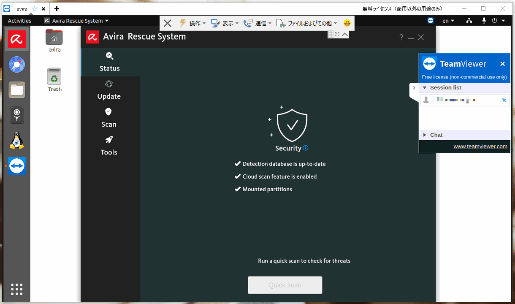Click the 無料ライセンス license notice text
The image size is (515, 304).
402,8
